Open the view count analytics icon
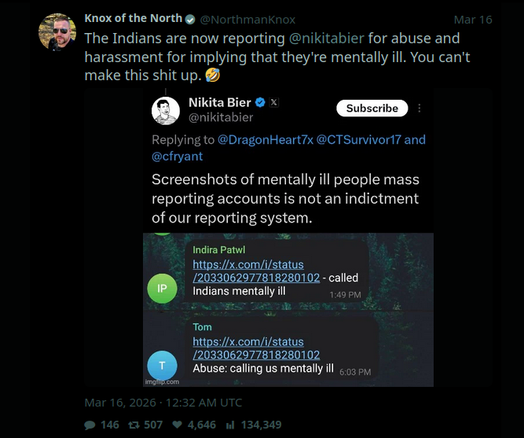The width and height of the screenshot is (524, 438). 230,425
